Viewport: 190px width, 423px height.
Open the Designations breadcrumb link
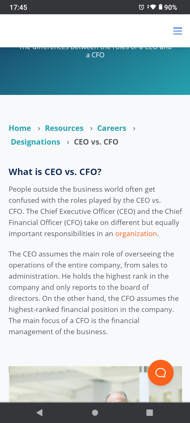pos(36,142)
